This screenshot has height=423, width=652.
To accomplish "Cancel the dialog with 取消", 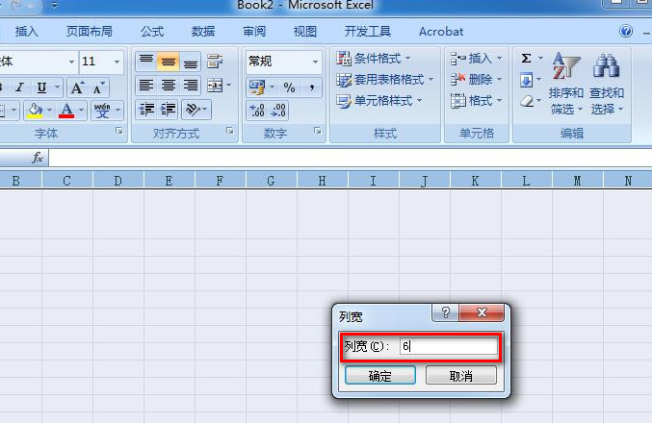I will (x=460, y=375).
